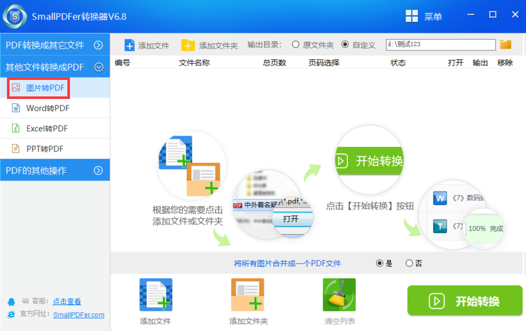Click the 开始转换 illustration in the guide

pos(369,160)
